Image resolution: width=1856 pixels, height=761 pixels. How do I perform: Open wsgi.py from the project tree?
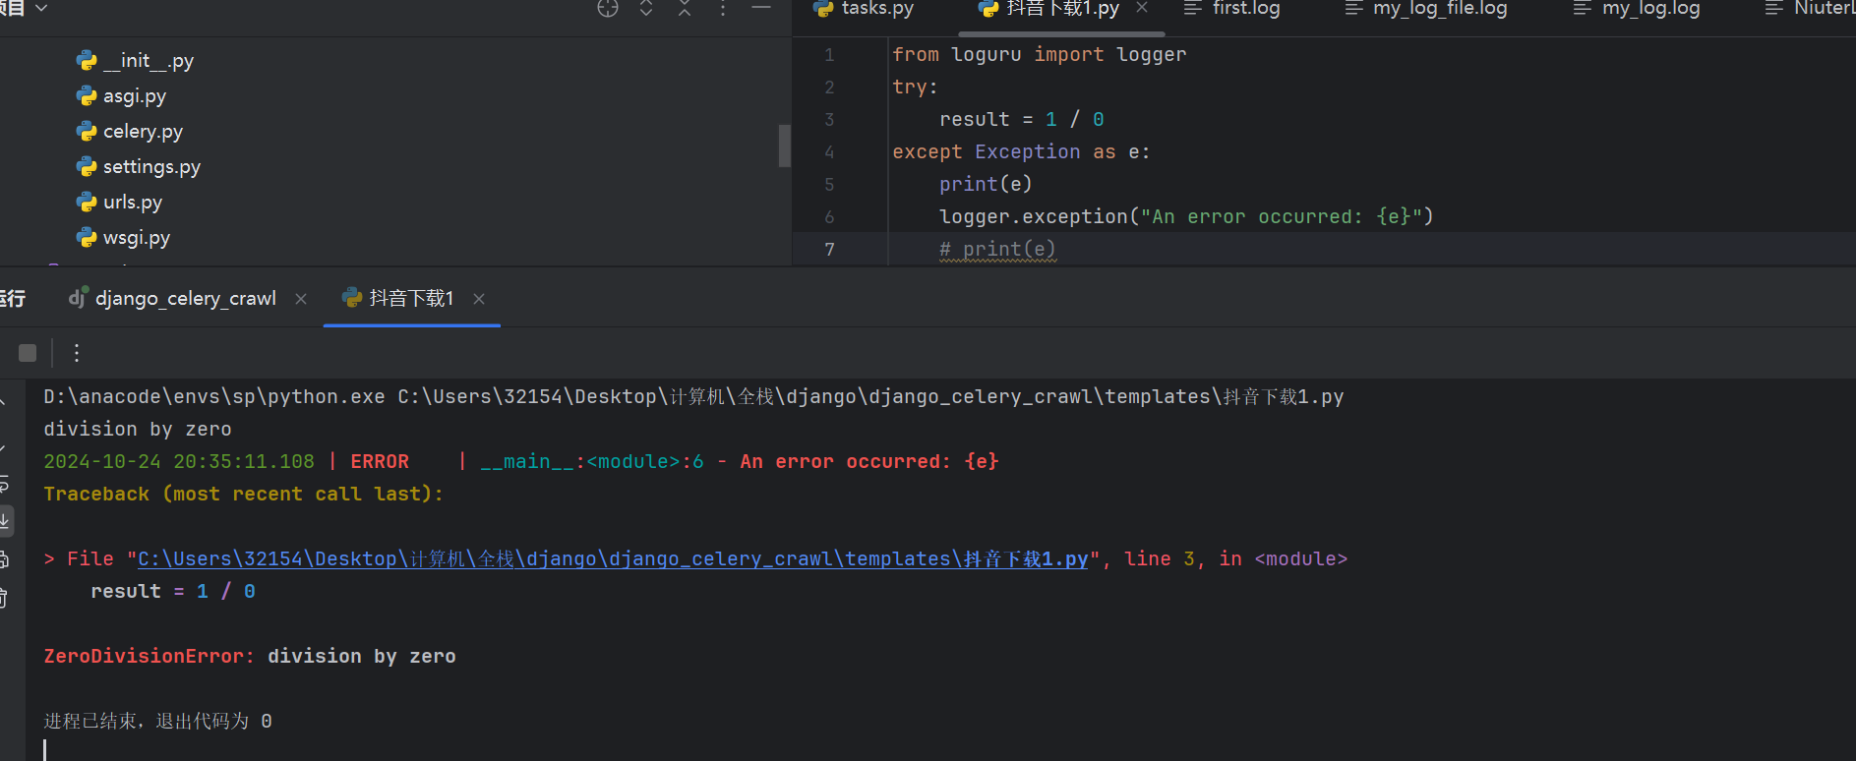point(124,238)
